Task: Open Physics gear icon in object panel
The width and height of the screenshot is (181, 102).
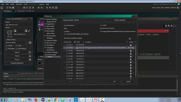Action: [x=30, y=59]
